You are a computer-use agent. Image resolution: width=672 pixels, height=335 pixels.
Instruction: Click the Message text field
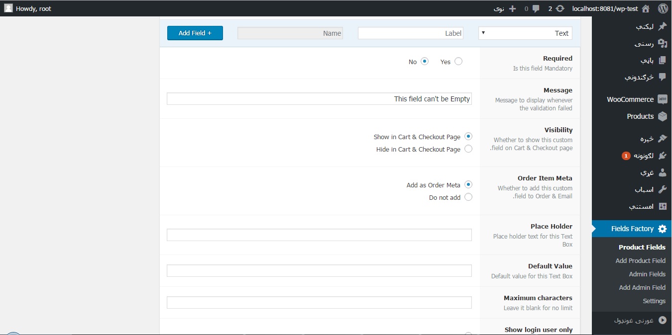(x=319, y=98)
